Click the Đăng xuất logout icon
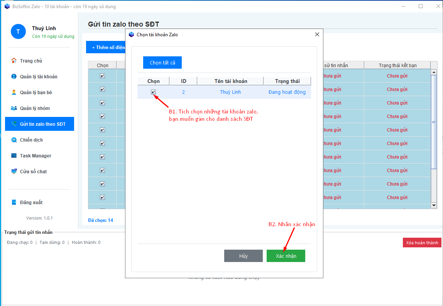Viewport: 443px width, 306px height. tap(14, 202)
